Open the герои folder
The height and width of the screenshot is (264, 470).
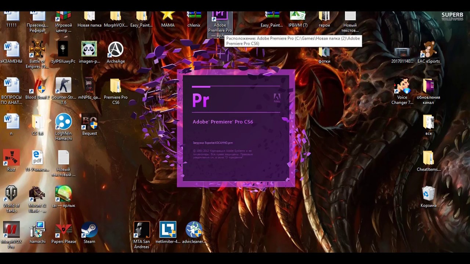pyautogui.click(x=324, y=18)
